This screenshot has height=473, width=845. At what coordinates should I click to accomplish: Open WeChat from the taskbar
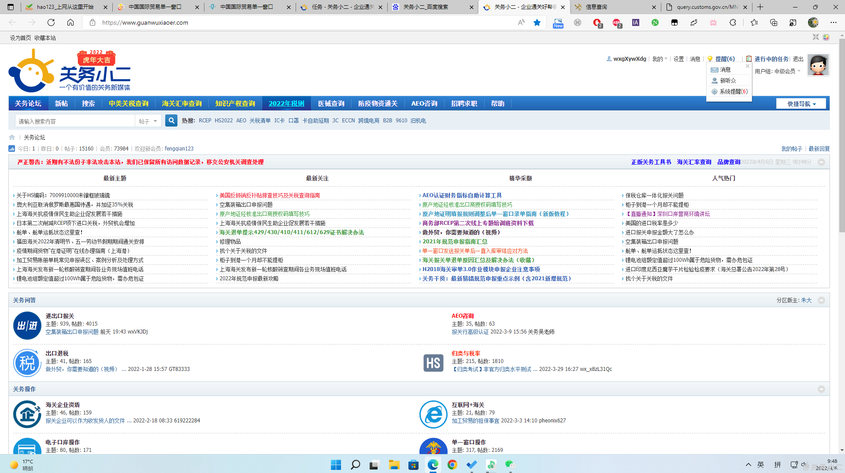coord(510,465)
